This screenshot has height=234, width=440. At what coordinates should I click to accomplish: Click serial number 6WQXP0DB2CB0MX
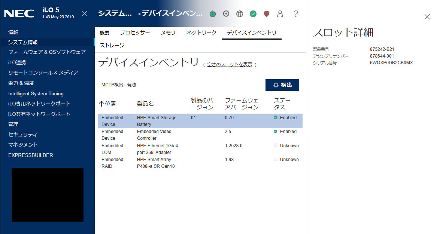[391, 63]
